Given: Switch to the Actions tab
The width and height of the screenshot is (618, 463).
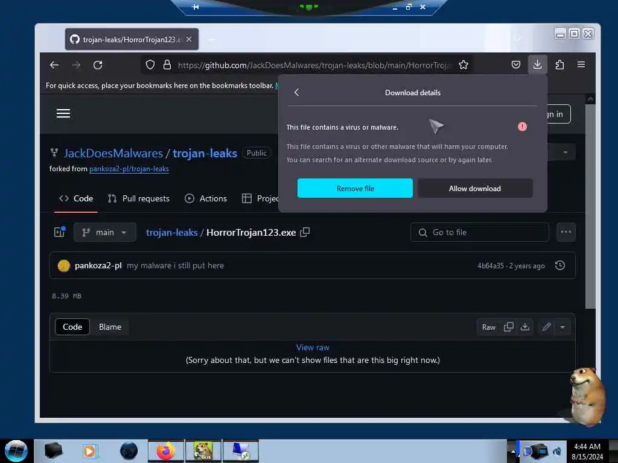Looking at the screenshot, I should (206, 198).
